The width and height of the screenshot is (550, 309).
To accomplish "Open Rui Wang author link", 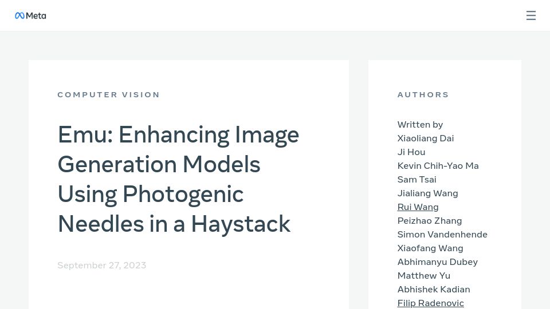I will 418,207.
